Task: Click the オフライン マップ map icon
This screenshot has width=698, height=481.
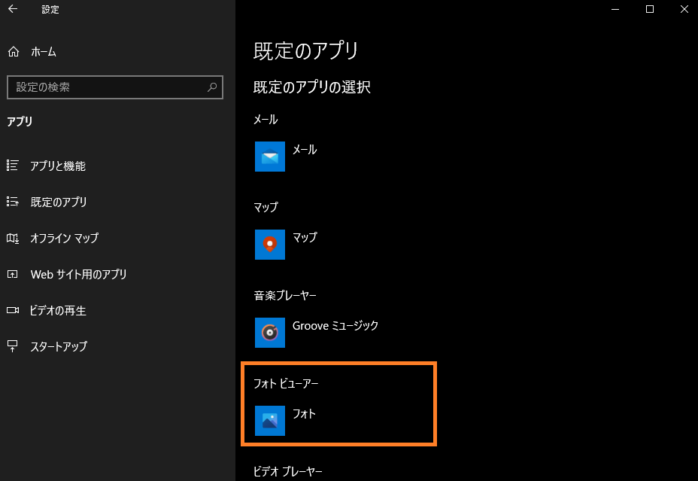Action: (13, 239)
